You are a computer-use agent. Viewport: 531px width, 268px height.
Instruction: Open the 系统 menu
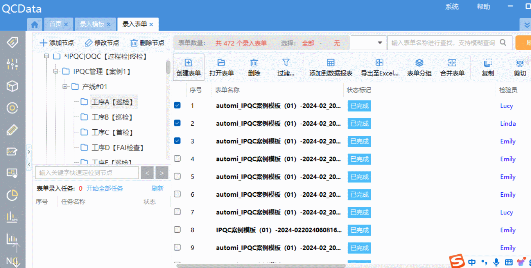pyautogui.click(x=452, y=7)
